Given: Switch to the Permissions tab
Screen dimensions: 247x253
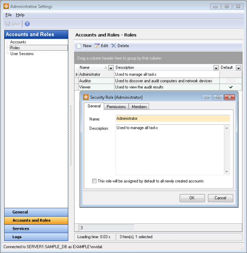Looking at the screenshot, I should pos(116,107).
